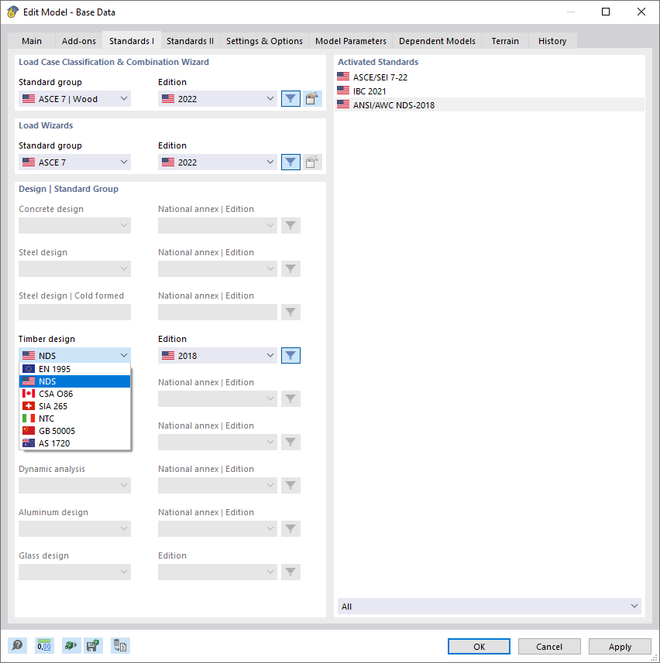Select EN 1995 from timber design list

coord(75,369)
